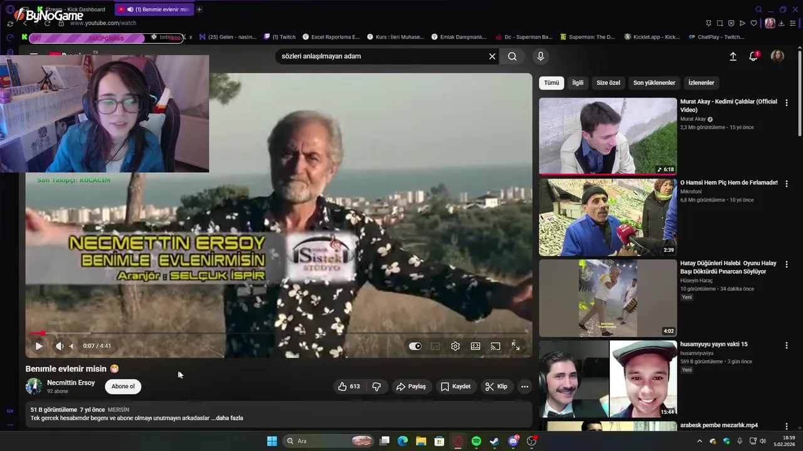The height and width of the screenshot is (451, 803).
Task: Open the YouTube account avatar menu
Action: click(777, 56)
